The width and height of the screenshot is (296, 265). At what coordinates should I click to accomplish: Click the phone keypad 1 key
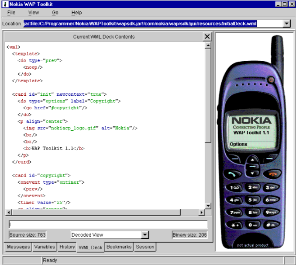point(234,188)
